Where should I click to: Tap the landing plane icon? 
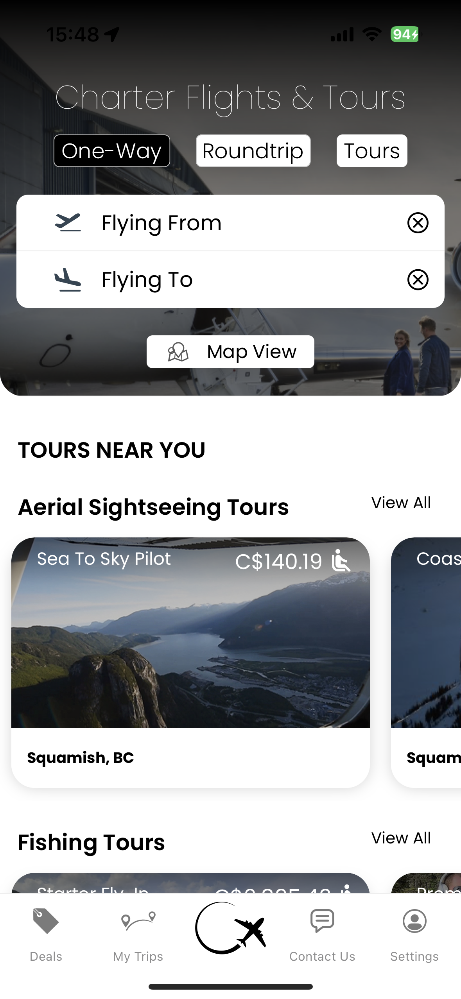68,280
